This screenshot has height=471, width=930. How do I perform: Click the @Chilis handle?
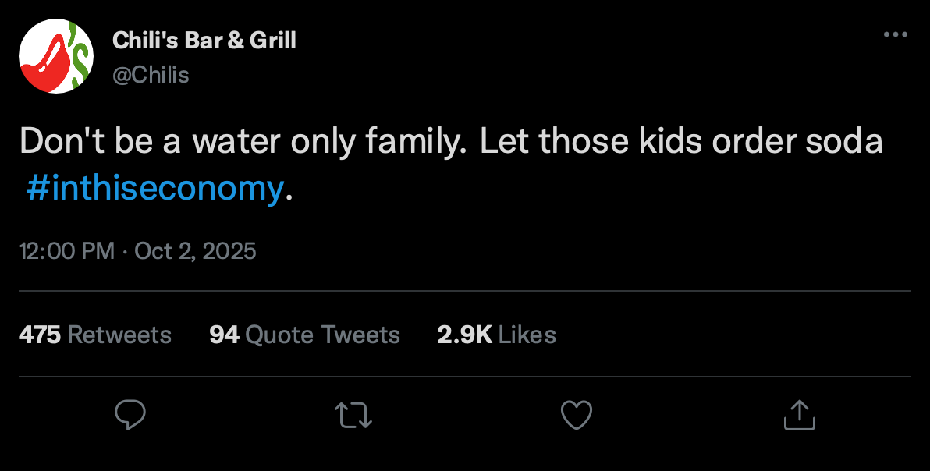[151, 75]
